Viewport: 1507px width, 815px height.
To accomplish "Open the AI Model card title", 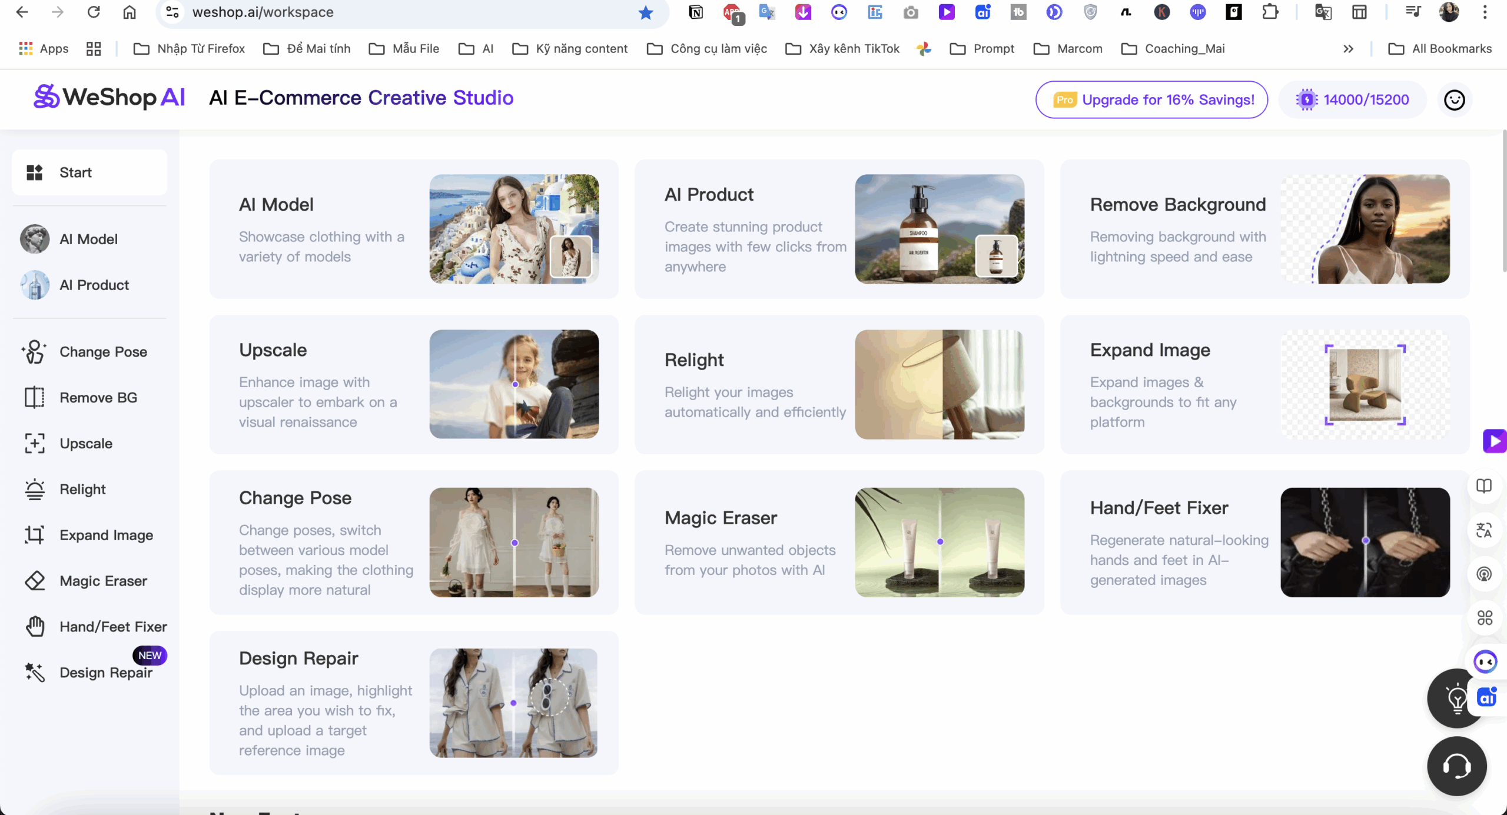I will [x=276, y=204].
